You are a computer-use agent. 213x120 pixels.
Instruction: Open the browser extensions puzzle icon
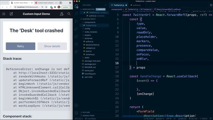[55, 7]
